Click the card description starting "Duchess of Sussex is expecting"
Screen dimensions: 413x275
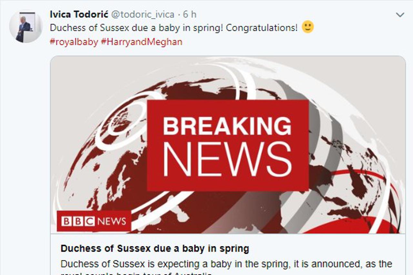click(226, 264)
